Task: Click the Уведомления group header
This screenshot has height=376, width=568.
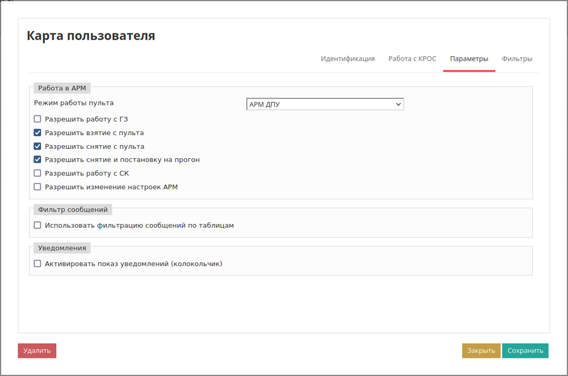Action: tap(62, 248)
